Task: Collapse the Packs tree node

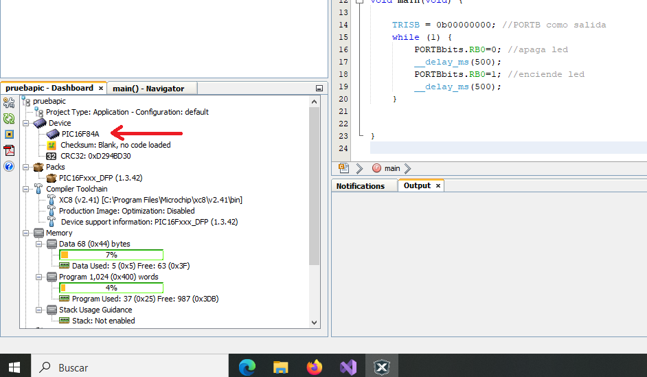Action: [25, 167]
